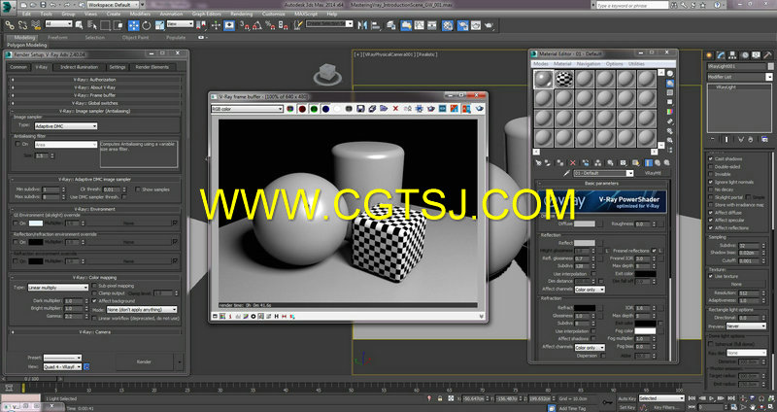Screen dimensions: 777x412
Task: Click the VRayLight001 object name field
Action: coord(736,66)
